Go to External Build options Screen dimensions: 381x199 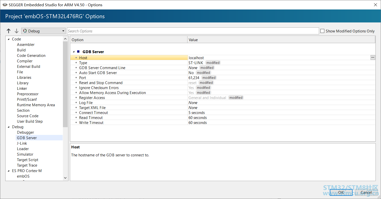pos(28,67)
